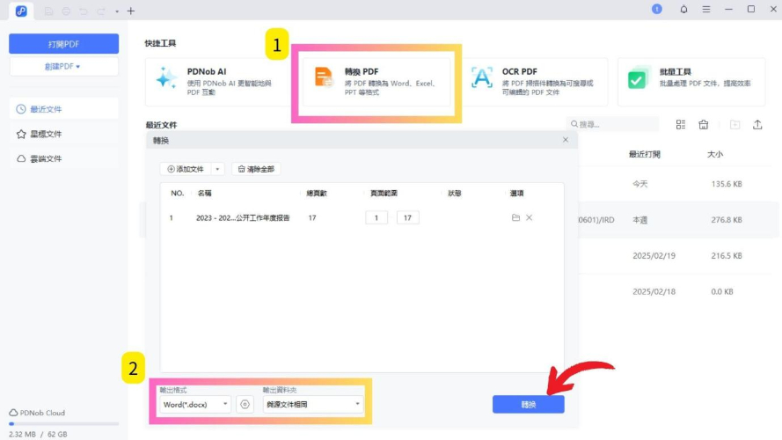Click the 名稱 column header in dialog
Viewport: 782px width, 440px height.
click(204, 193)
